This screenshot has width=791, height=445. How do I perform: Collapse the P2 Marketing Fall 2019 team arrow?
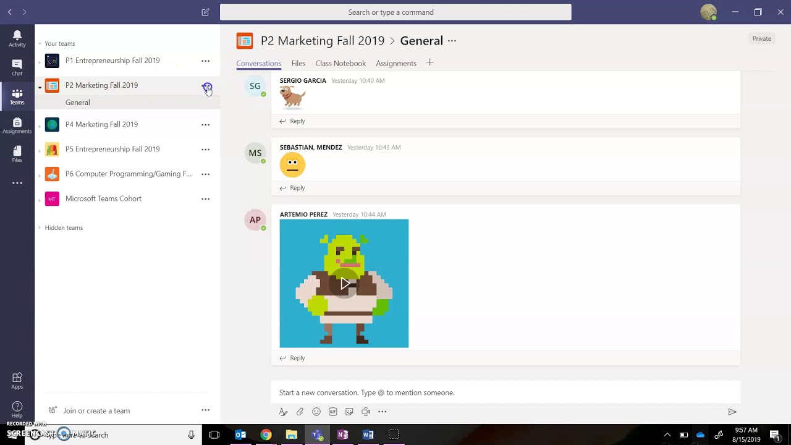click(40, 88)
